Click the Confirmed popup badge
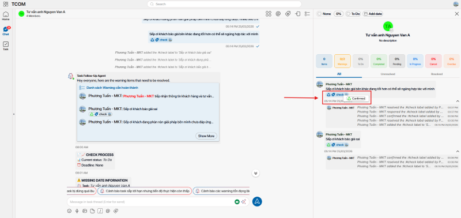 (356, 99)
